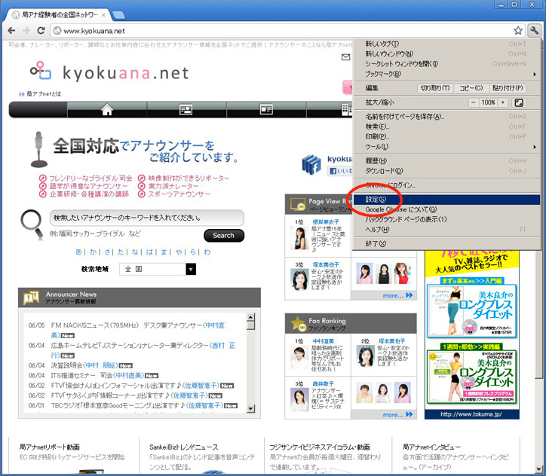The width and height of the screenshot is (546, 476).
Task: Click the さ kana index link
Action: click(107, 252)
